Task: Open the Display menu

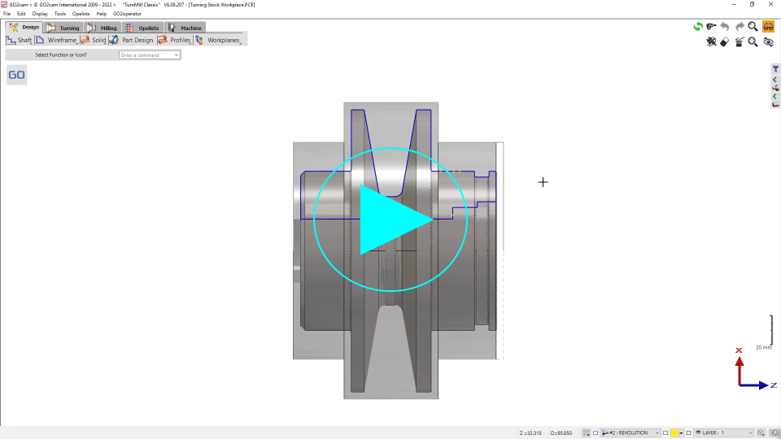Action: point(40,14)
